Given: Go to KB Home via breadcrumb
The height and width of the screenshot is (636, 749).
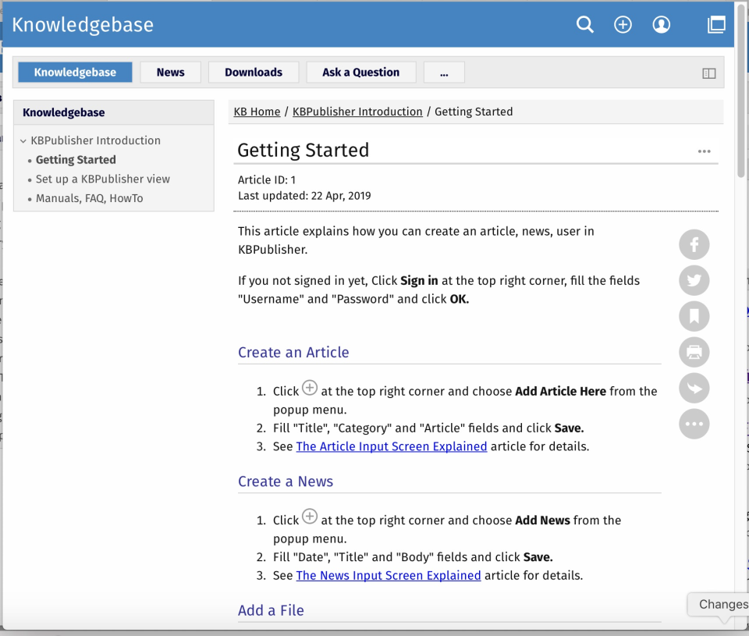Looking at the screenshot, I should [x=257, y=112].
